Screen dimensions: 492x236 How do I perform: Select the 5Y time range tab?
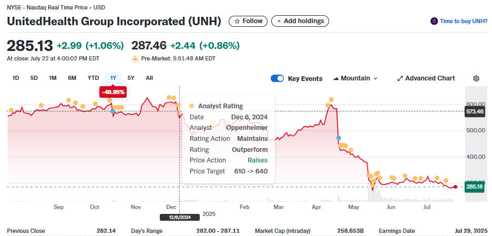click(131, 78)
